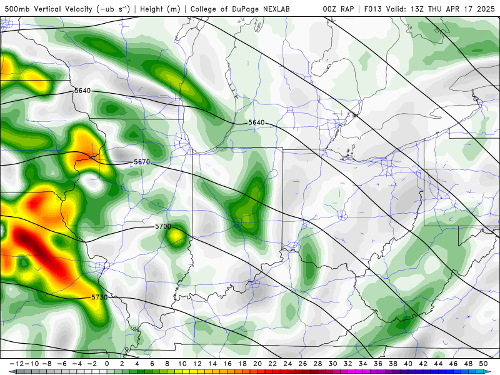Image resolution: width=500 pixels, height=375 pixels.
Task: Click the 'F013 Valid: 13Z THU APR 17 2025' text
Action: 429,9
